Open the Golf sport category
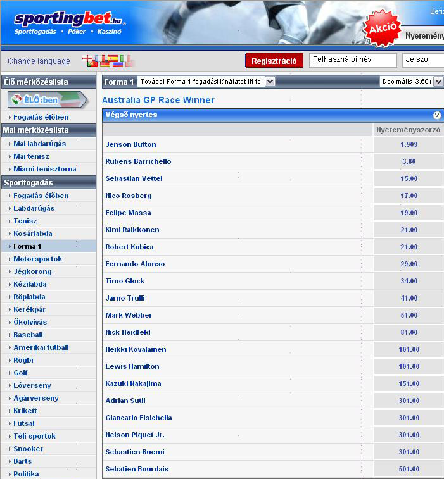 tap(20, 373)
